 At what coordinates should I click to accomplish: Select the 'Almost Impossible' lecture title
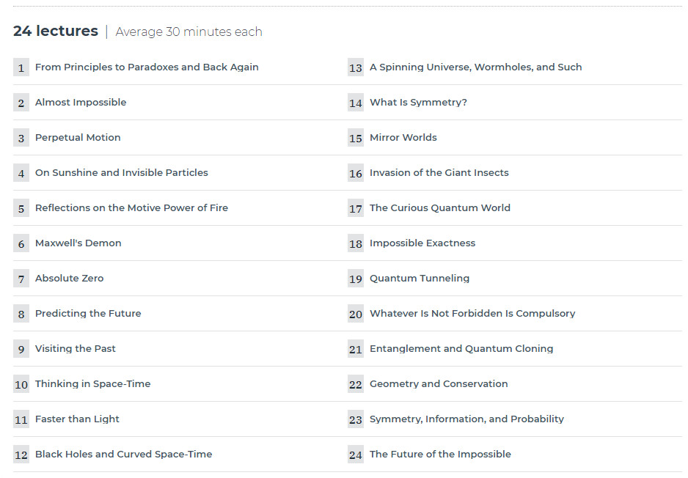pos(81,102)
